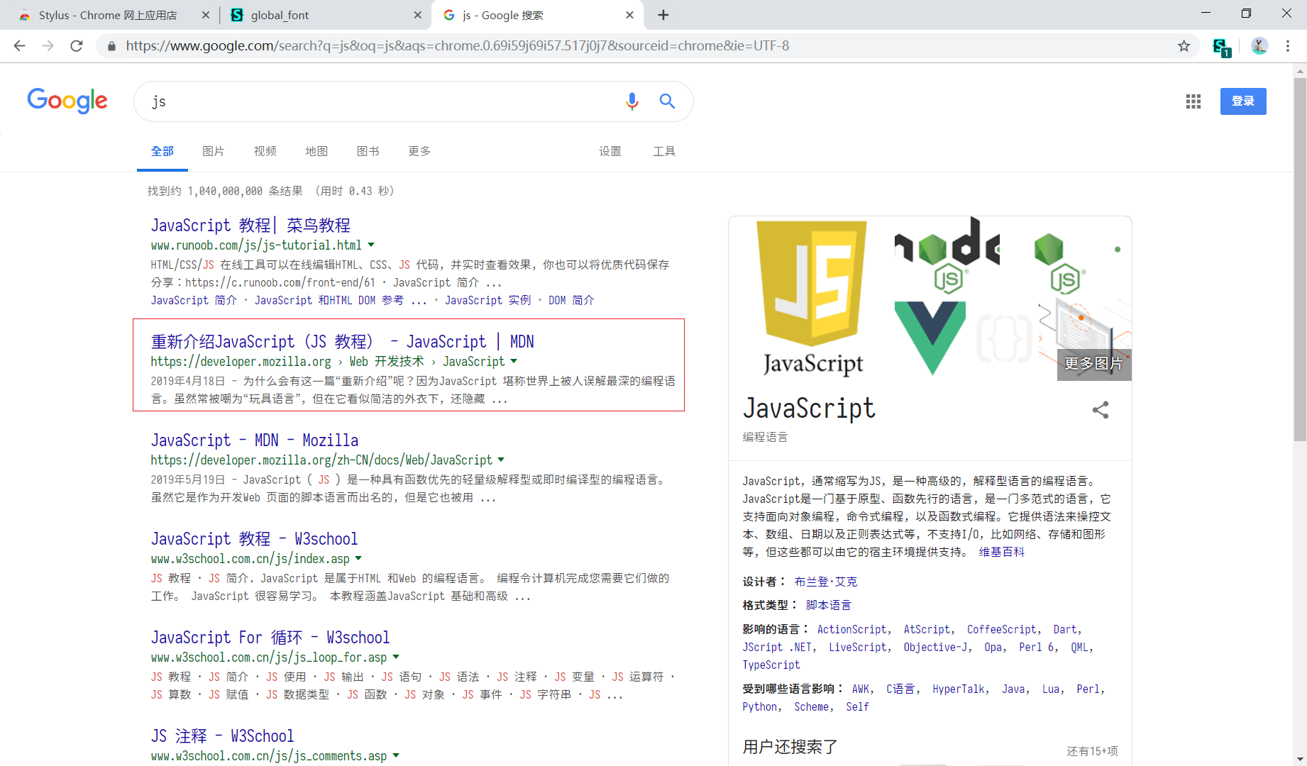Click the address bar URL
Image resolution: width=1307 pixels, height=766 pixels.
(x=458, y=46)
